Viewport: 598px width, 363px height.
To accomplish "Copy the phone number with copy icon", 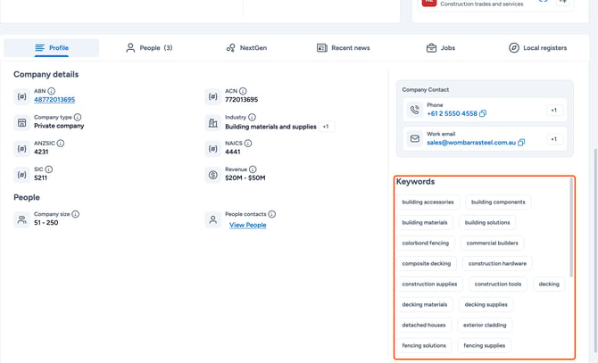I will [483, 113].
